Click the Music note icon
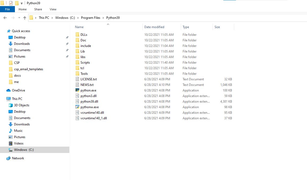Viewport: 307px width, 180px height. 11,131
